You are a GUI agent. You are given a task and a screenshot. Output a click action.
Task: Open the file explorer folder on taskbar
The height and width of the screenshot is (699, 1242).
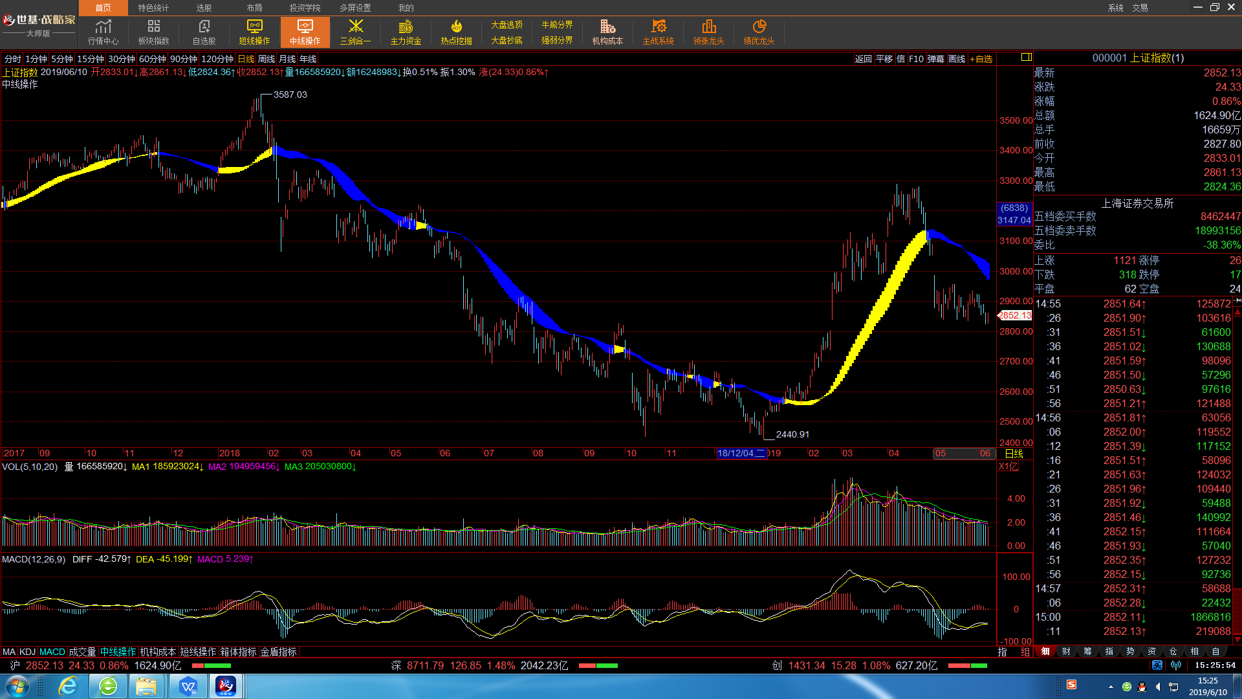(146, 686)
